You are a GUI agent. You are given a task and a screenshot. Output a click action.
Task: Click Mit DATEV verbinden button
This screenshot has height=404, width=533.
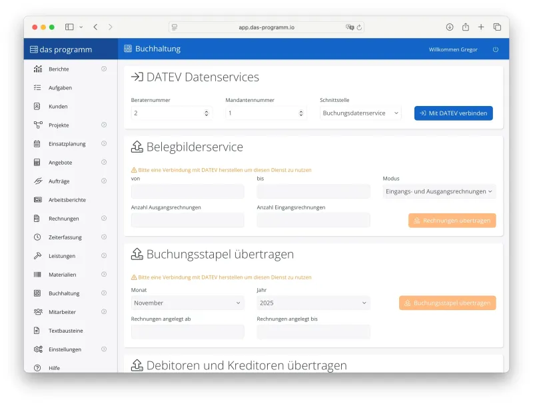tap(453, 113)
